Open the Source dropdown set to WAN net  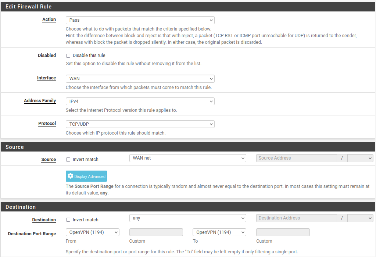[x=187, y=158]
